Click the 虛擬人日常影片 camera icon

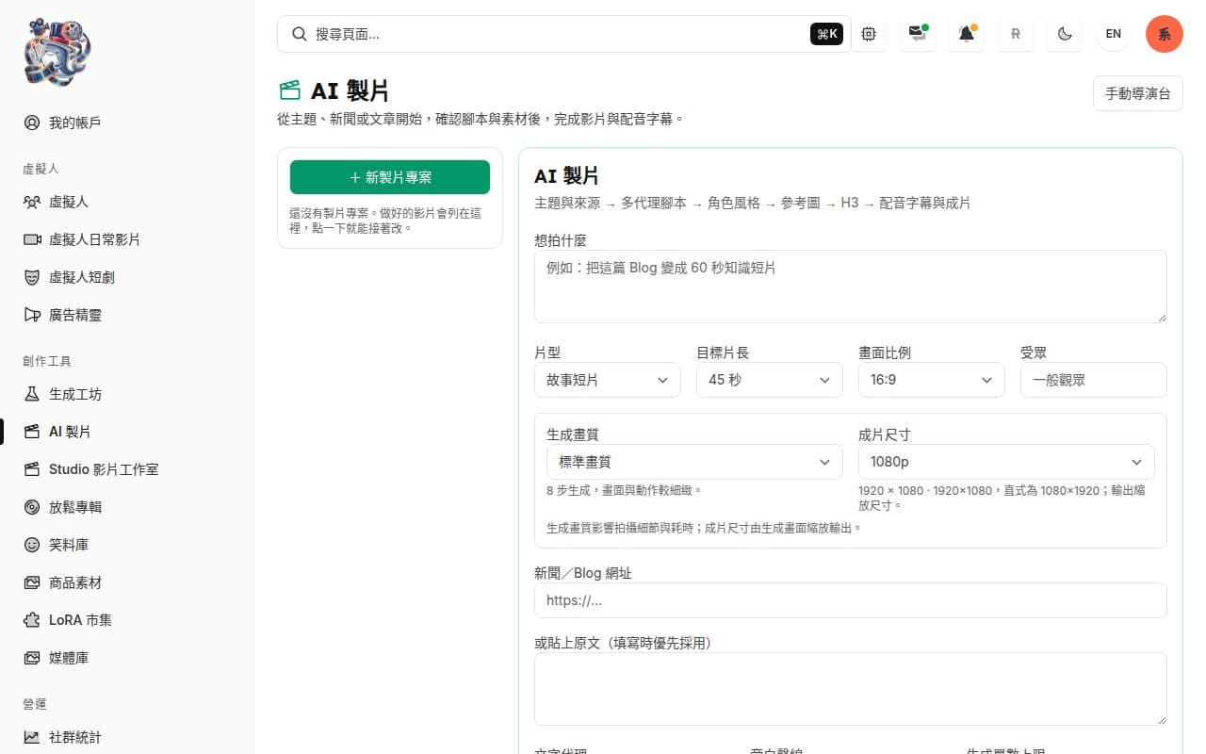coord(32,239)
